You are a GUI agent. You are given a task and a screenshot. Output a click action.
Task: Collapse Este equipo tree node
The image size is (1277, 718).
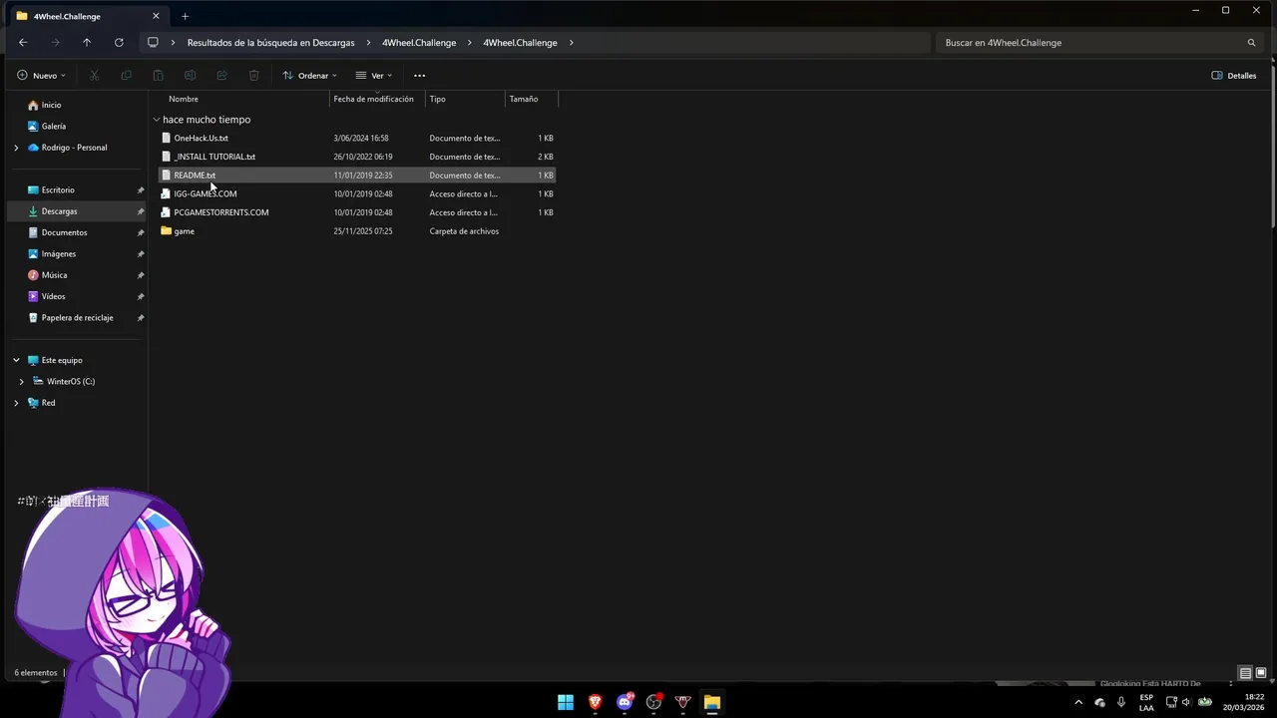coord(16,360)
